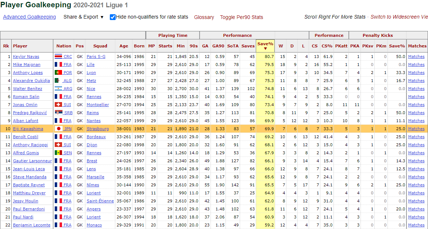Viewport: 428px width, 229px height.
Task: Open Gautier Larsonneur player page
Action: (32, 161)
